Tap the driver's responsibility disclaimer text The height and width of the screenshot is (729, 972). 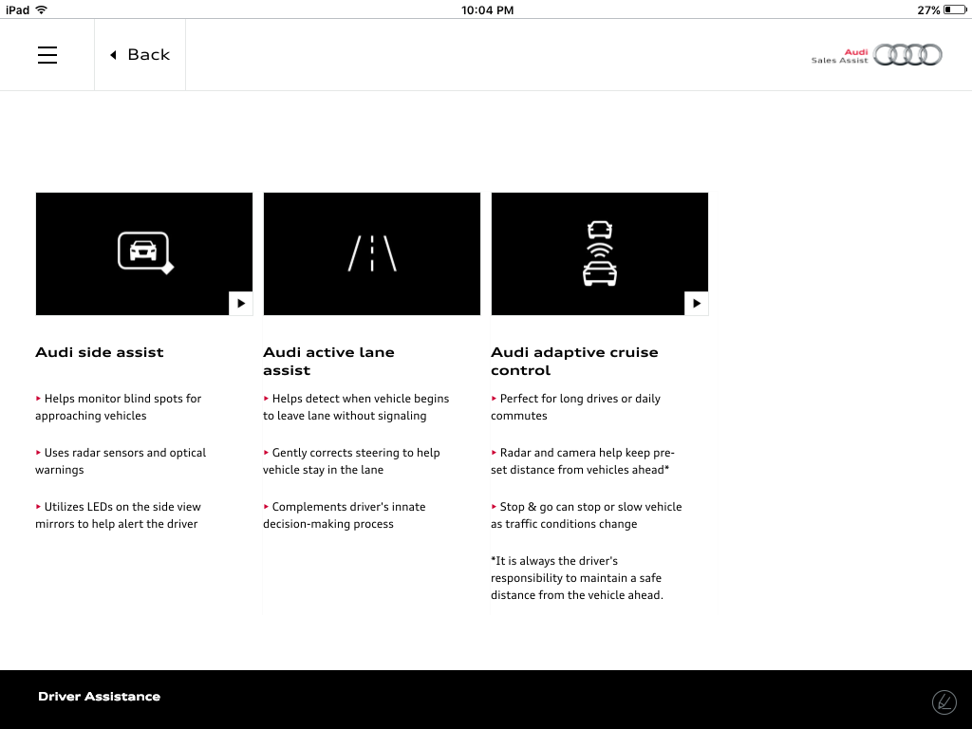(x=577, y=578)
